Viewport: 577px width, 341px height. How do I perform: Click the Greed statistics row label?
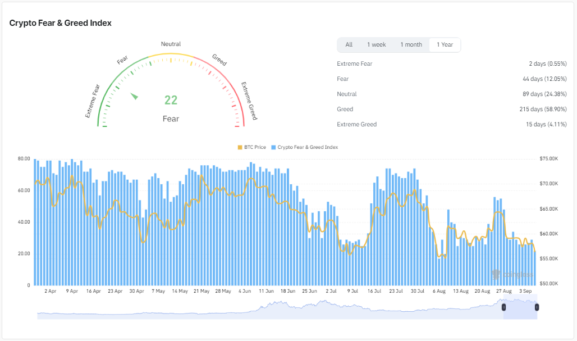point(345,109)
